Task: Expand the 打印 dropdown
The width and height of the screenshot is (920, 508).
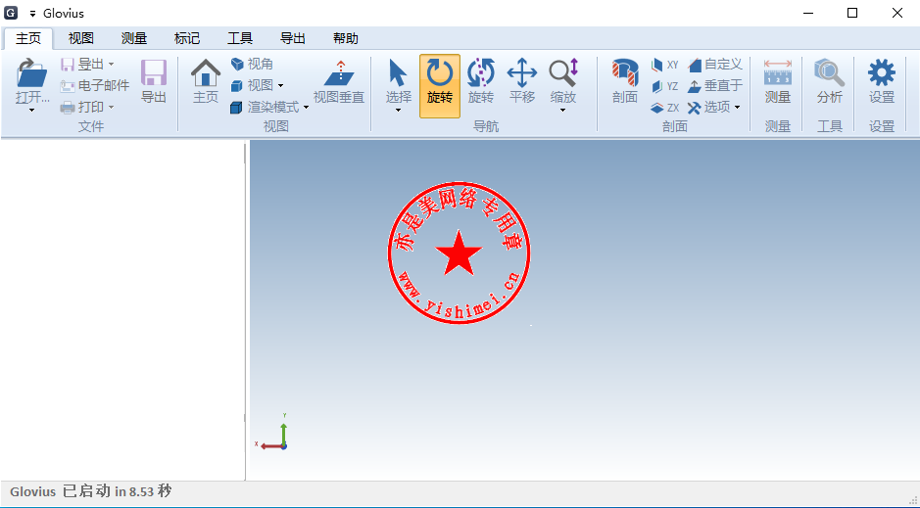Action: (111, 108)
